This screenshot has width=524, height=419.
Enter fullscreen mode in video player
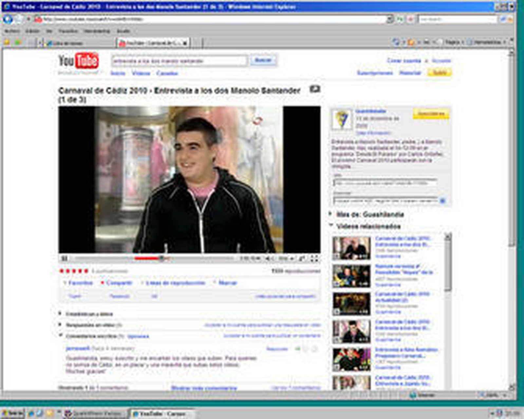(x=314, y=259)
